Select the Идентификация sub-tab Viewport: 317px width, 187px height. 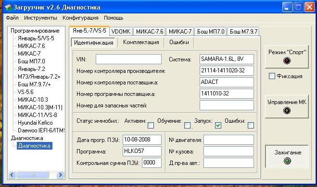pyautogui.click(x=93, y=43)
